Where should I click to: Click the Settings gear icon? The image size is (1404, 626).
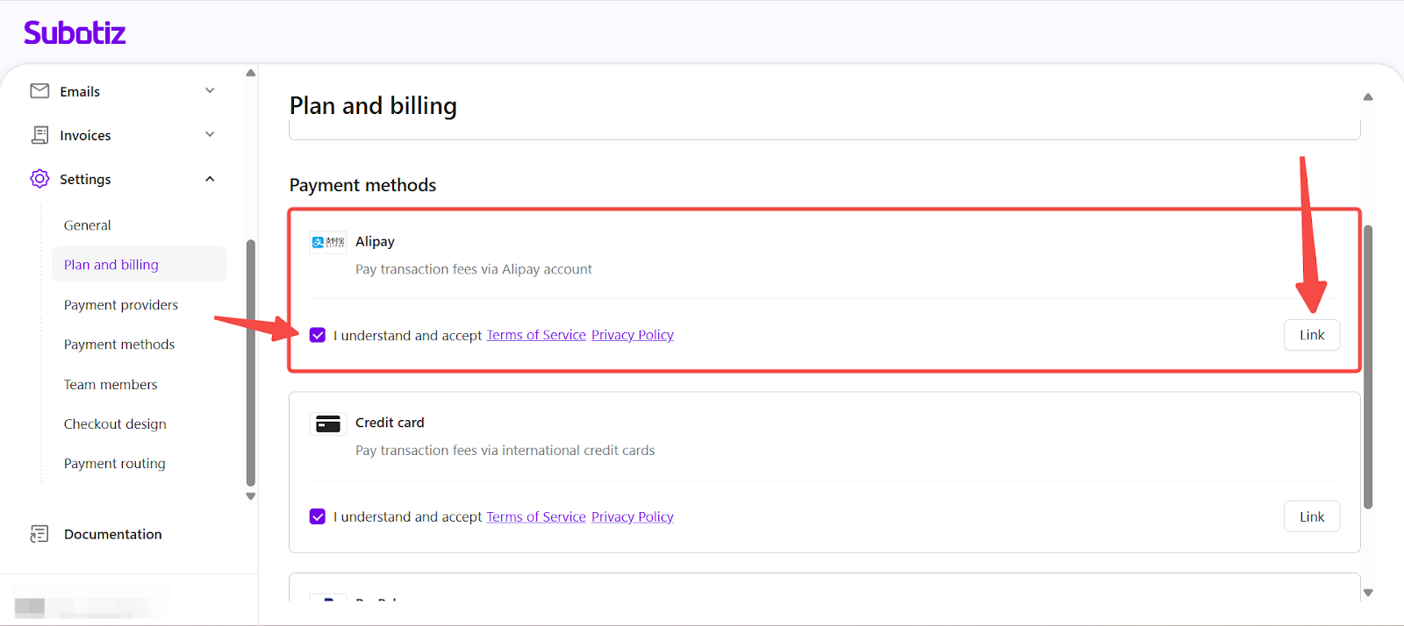coord(39,179)
